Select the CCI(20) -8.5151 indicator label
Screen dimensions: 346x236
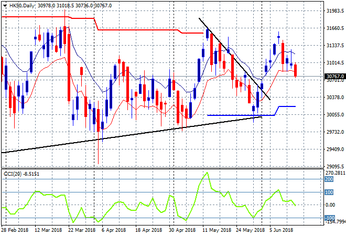(21, 174)
